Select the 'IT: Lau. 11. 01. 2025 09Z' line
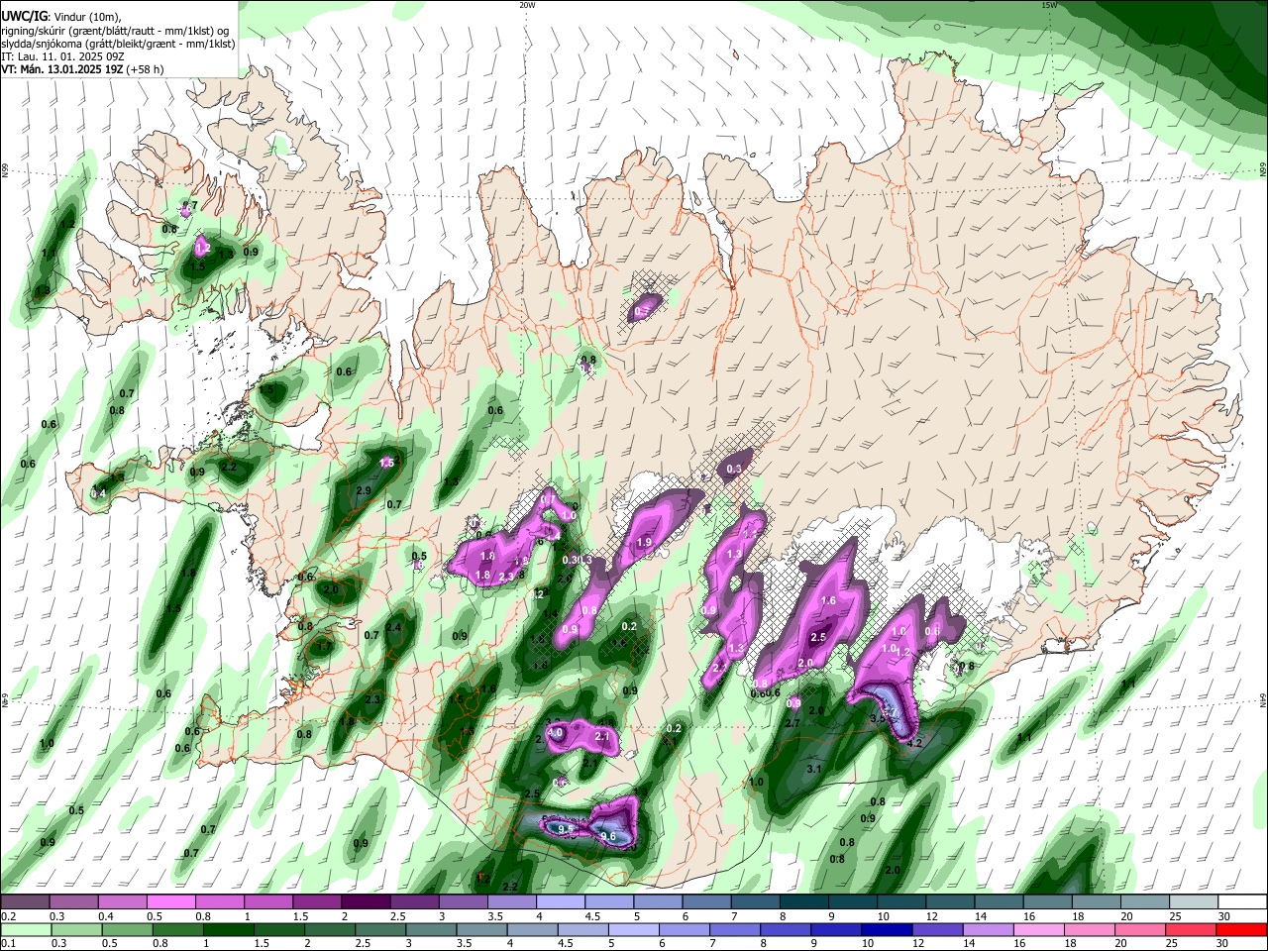 point(62,56)
